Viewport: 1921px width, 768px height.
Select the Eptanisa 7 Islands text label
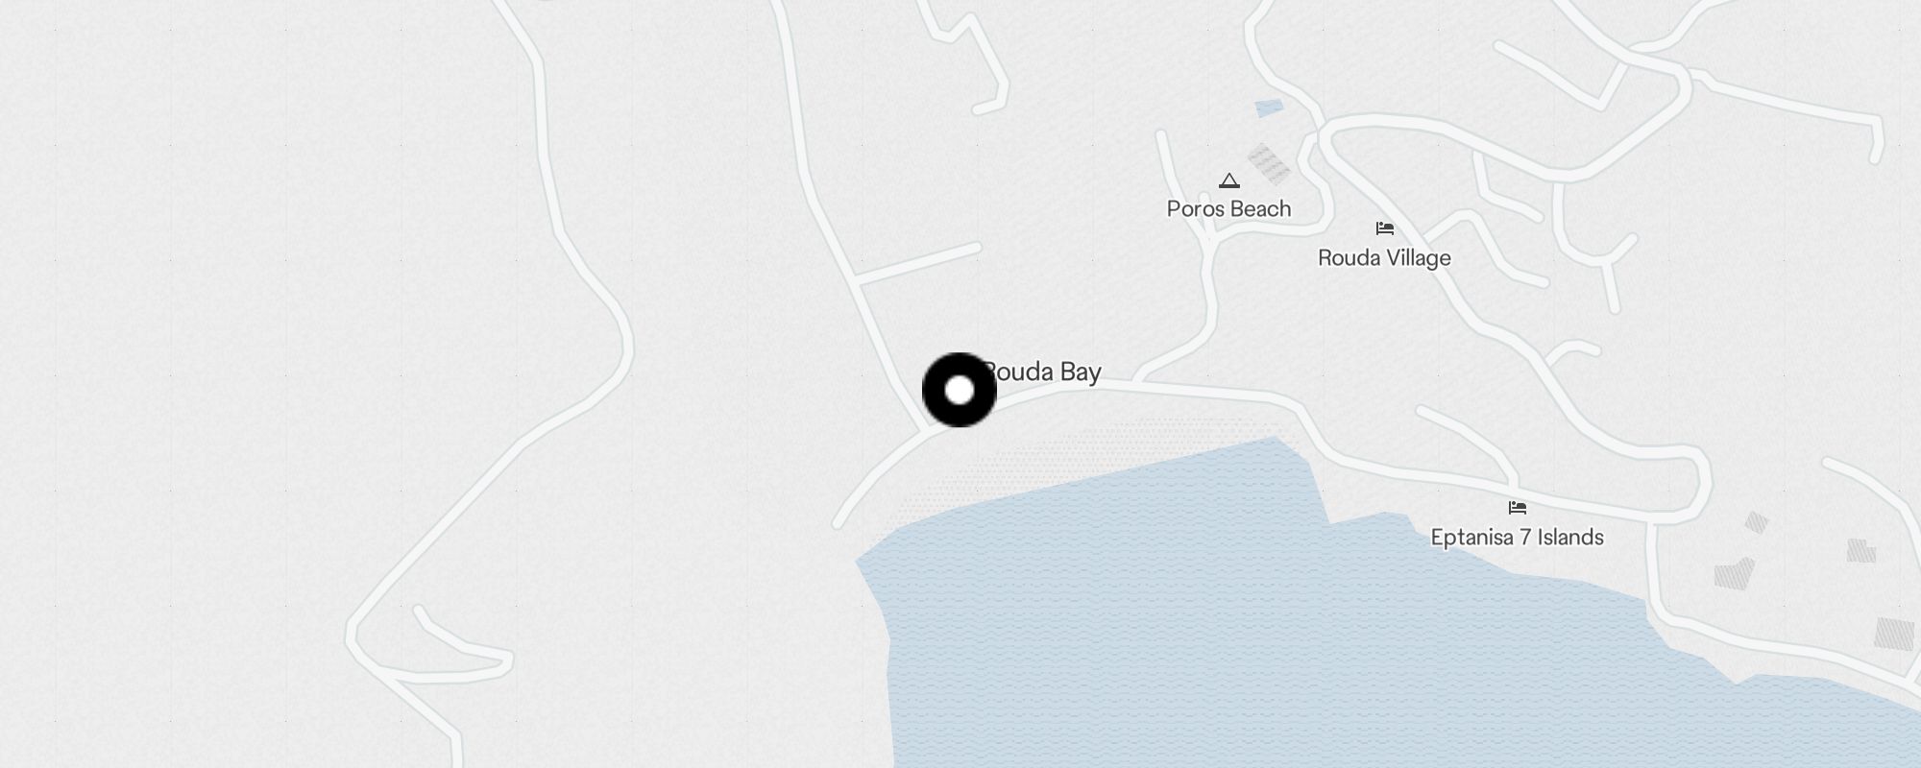[x=1517, y=538]
